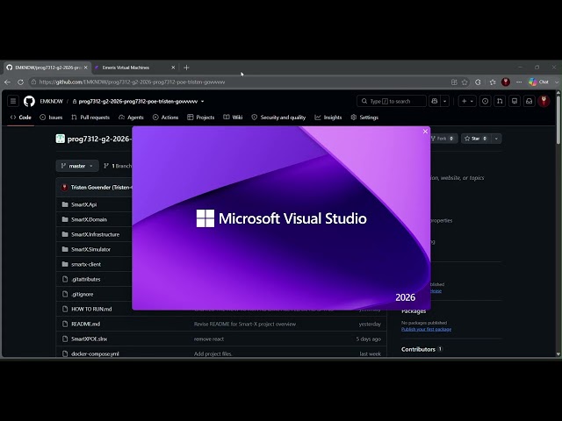Open the SmartX.Infrastructure folder
Screen dimensions: 562x421
tap(96, 234)
